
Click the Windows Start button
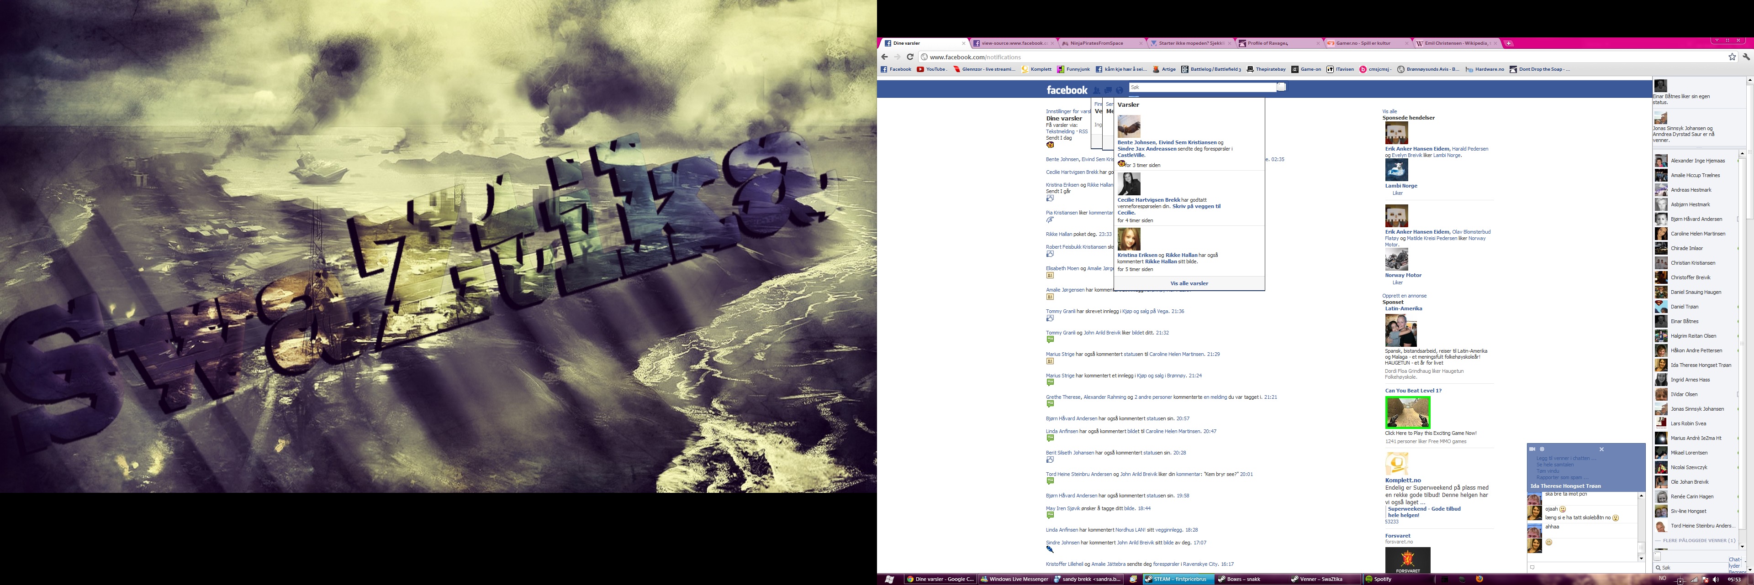889,580
